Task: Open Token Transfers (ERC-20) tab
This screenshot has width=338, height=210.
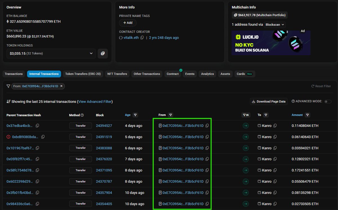Action: pyautogui.click(x=83, y=74)
